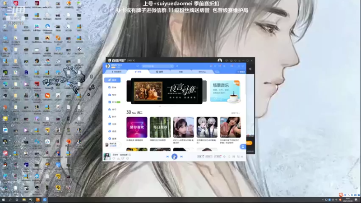The image size is (361, 203).
Task: Open the live-streaming host card in sidebar
Action: (112, 144)
